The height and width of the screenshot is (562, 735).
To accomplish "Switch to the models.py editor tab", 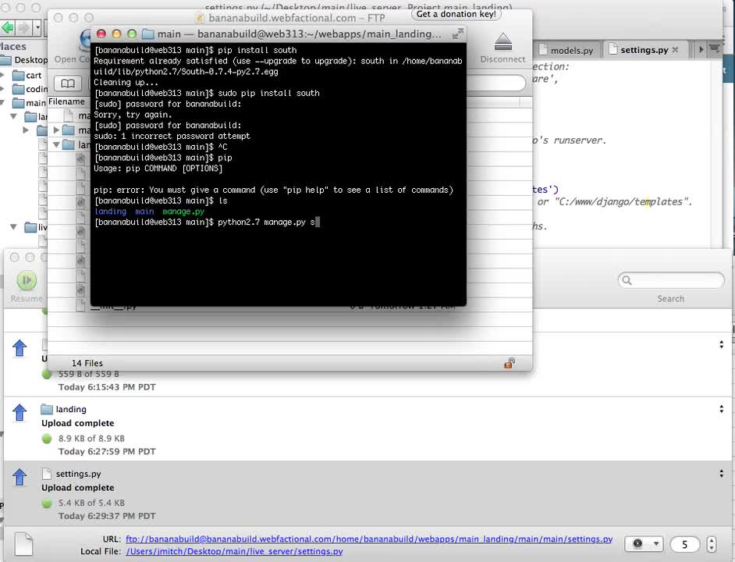I will click(566, 50).
